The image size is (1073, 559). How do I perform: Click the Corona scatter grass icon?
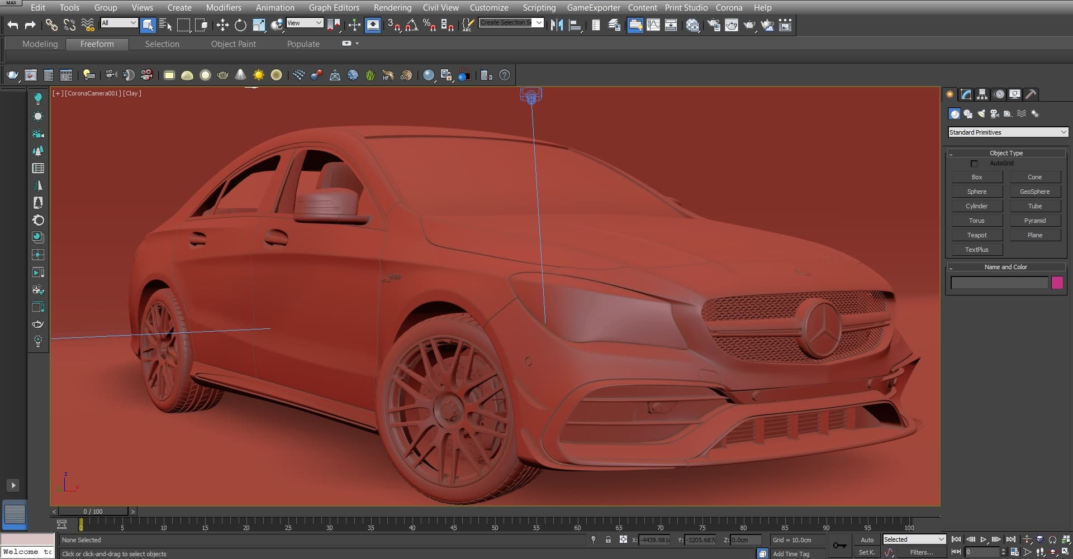(370, 75)
